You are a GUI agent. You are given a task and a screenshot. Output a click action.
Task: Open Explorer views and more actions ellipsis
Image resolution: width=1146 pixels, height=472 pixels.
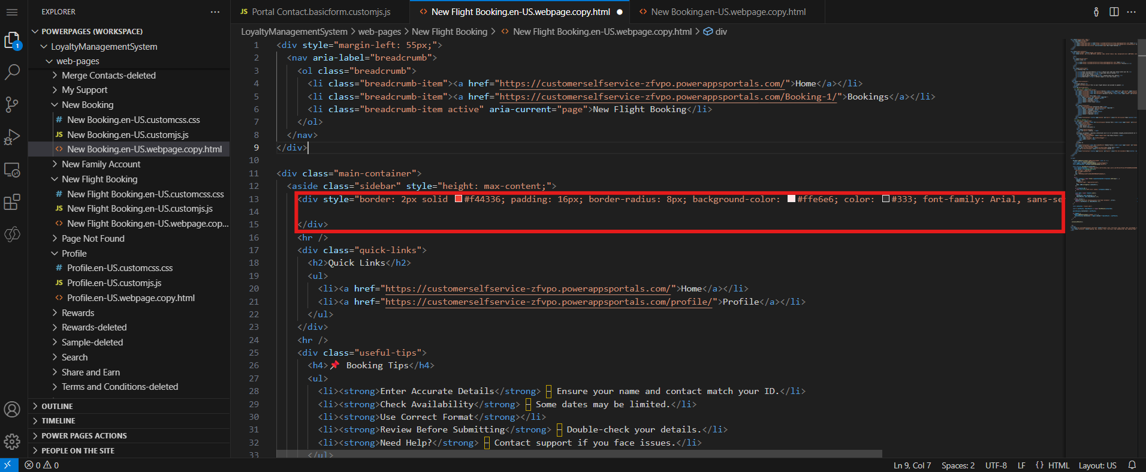click(x=215, y=12)
